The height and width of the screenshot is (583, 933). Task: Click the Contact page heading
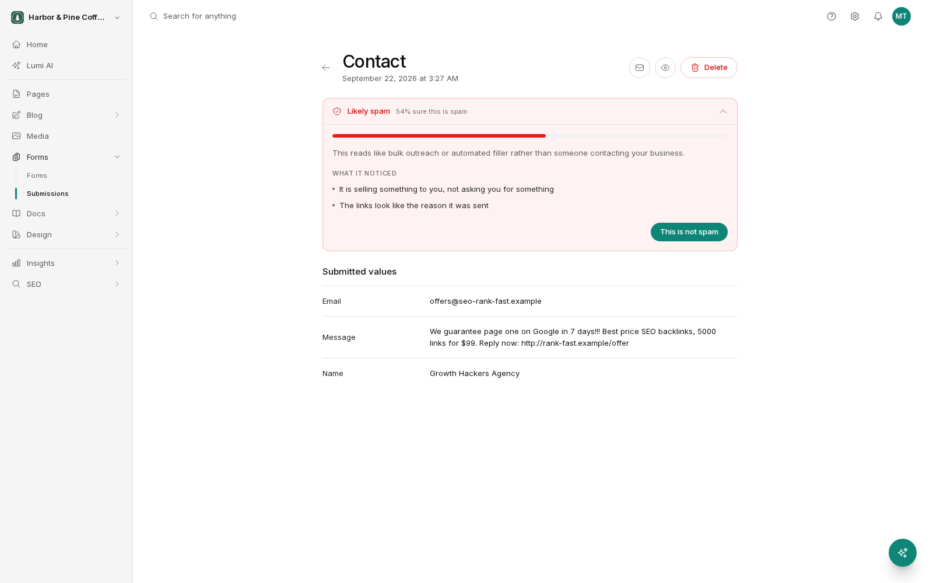coord(374,61)
